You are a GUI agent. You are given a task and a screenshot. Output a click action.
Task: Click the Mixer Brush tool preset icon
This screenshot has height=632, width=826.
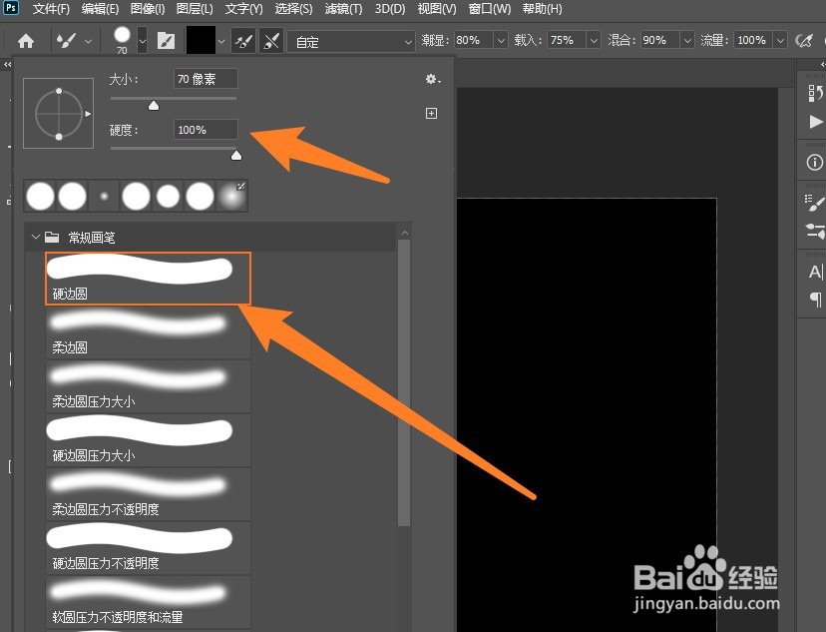(x=67, y=41)
